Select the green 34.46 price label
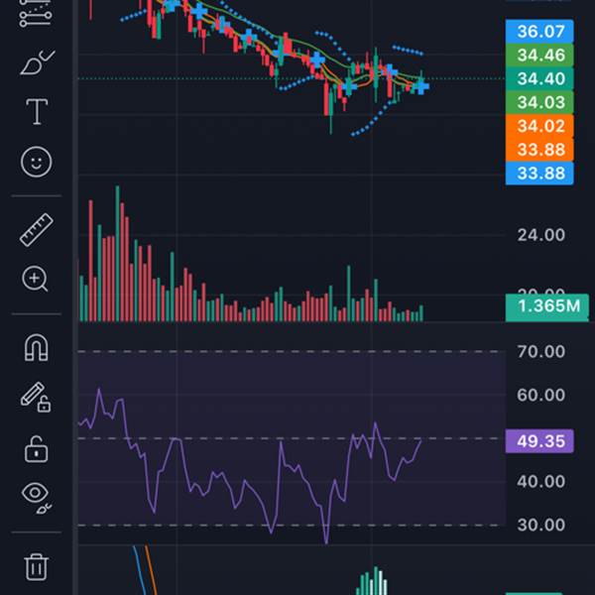 point(539,55)
